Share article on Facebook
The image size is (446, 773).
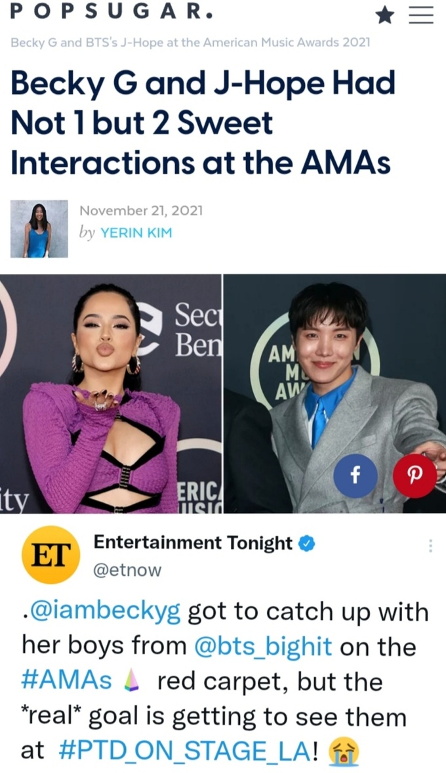point(355,475)
